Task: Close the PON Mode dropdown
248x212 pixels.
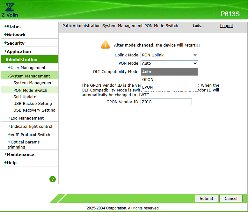Action: (x=169, y=63)
